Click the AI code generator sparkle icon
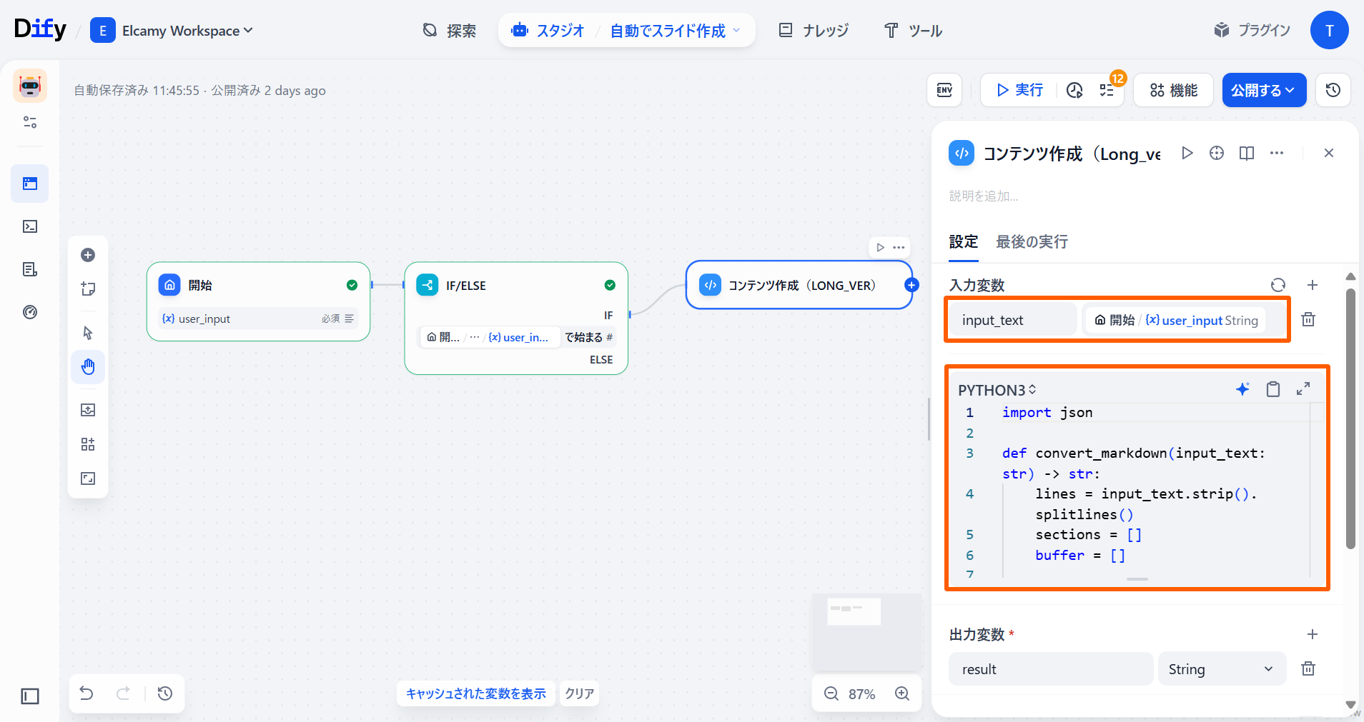The height and width of the screenshot is (722, 1364). pyautogui.click(x=1242, y=389)
